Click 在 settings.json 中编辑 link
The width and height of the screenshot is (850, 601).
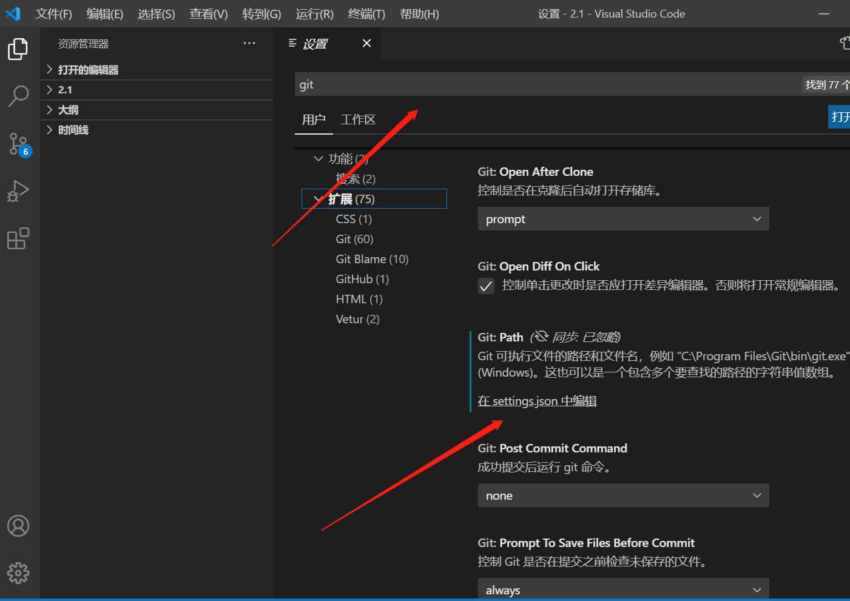click(537, 401)
